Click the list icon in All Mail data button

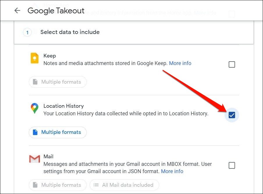tap(96, 185)
